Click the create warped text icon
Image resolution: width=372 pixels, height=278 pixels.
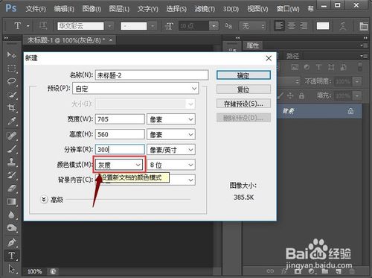pos(343,26)
